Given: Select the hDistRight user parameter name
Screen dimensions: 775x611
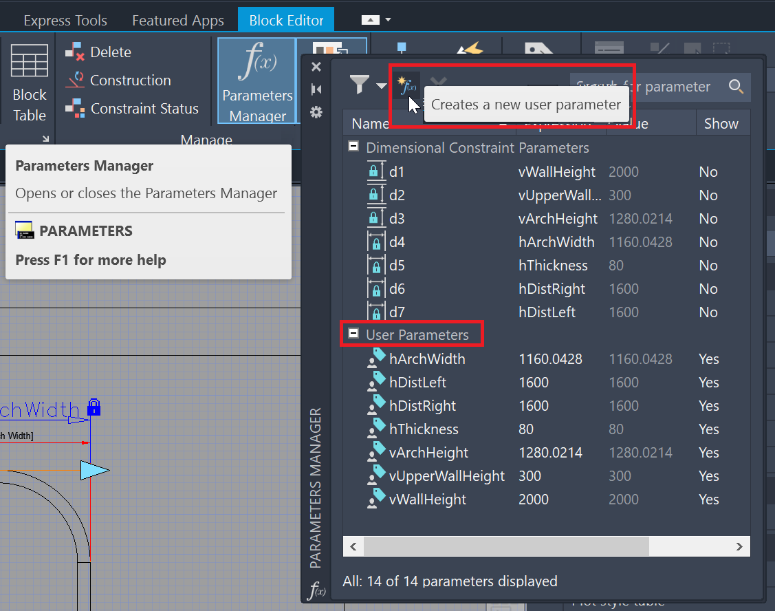Looking at the screenshot, I should pyautogui.click(x=423, y=406).
